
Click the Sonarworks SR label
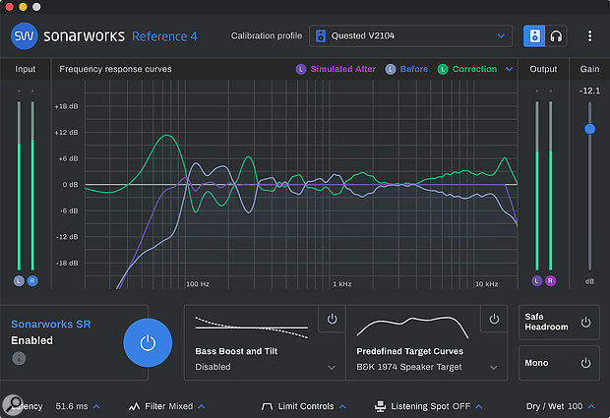tap(51, 324)
